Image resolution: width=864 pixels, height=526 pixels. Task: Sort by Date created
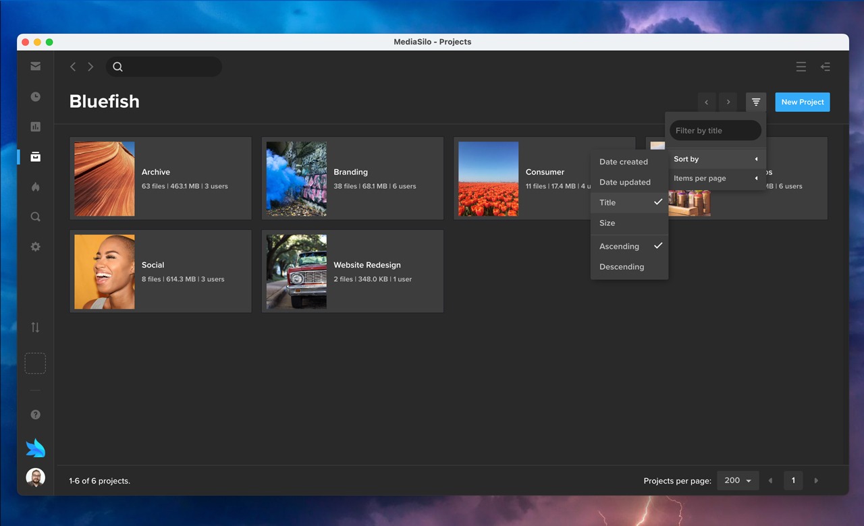pos(629,162)
